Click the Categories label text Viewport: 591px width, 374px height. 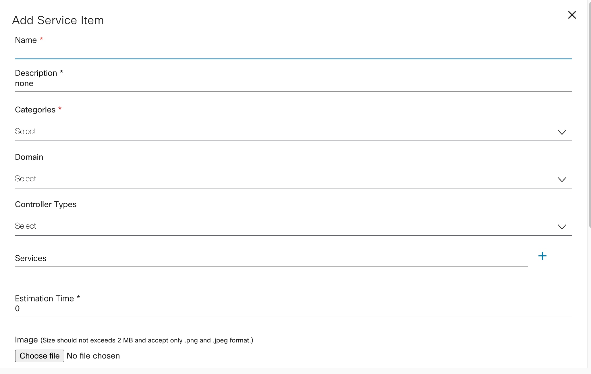coord(35,110)
